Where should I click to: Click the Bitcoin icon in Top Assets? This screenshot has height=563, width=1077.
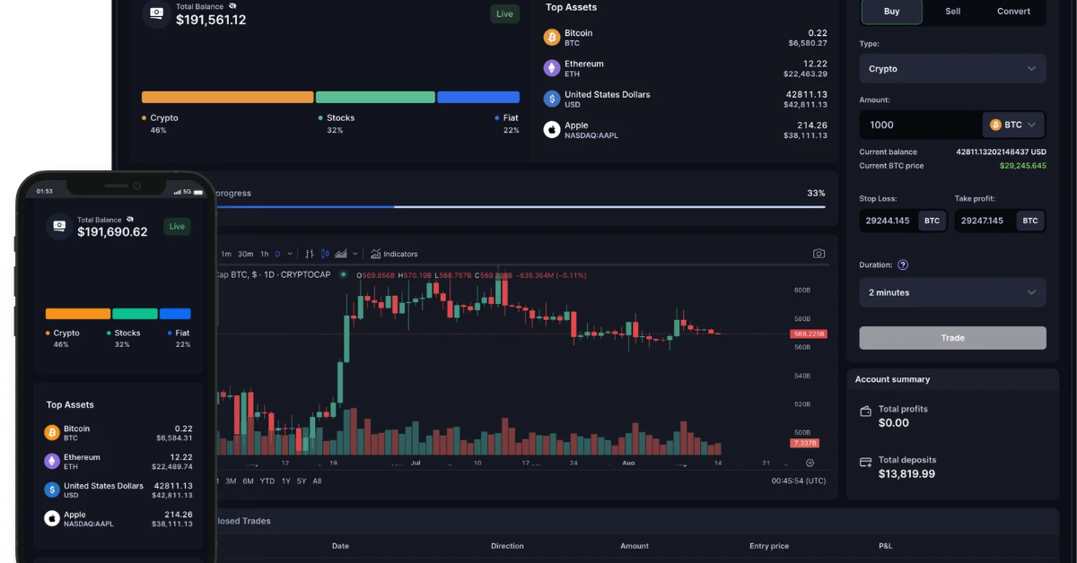553,37
